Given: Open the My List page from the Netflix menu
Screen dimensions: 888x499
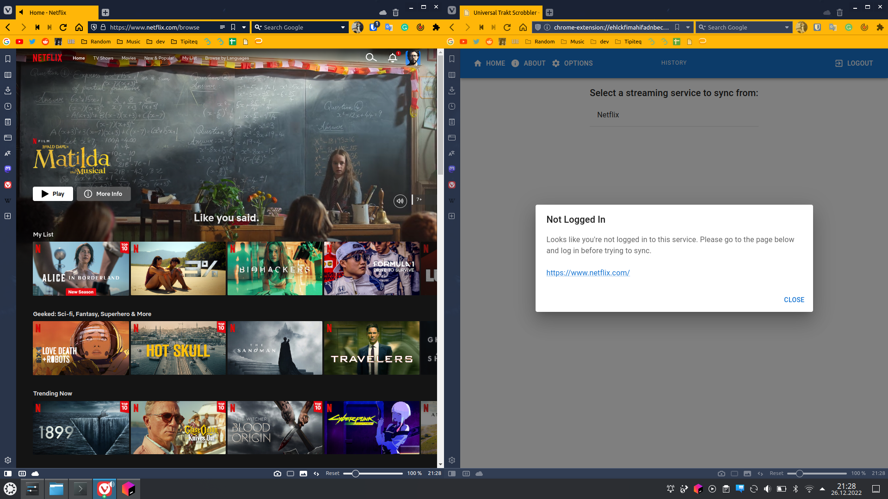Looking at the screenshot, I should (189, 58).
